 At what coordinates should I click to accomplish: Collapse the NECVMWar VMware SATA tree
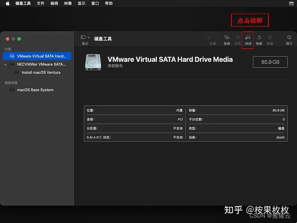(5, 64)
